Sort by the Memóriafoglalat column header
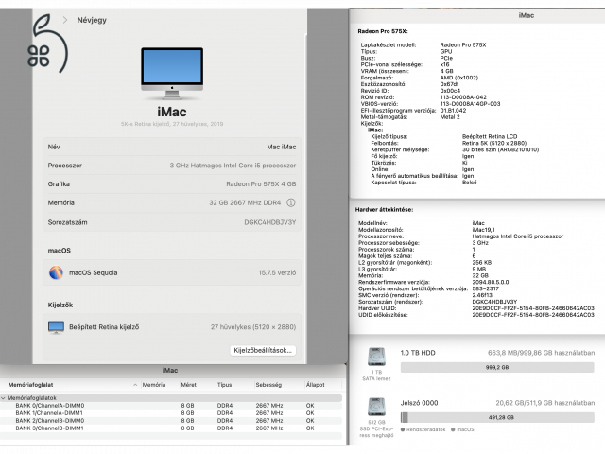 31,385
